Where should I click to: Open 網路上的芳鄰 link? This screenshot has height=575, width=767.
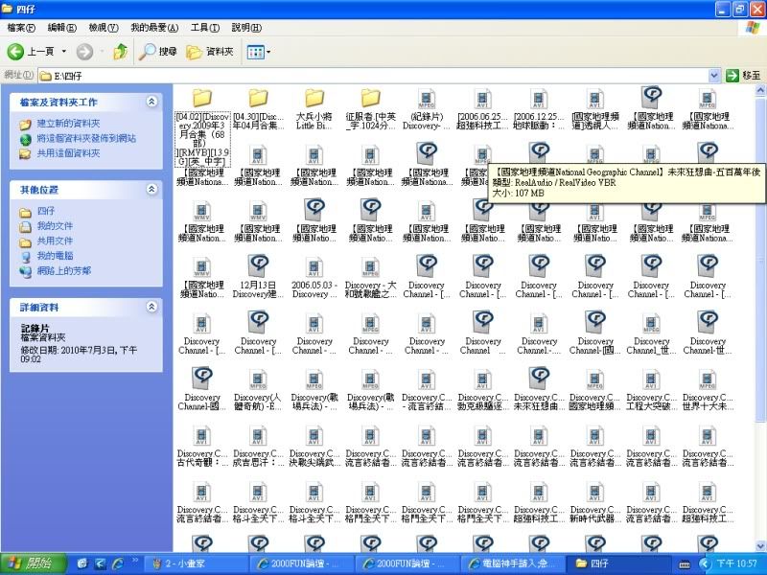(63, 270)
